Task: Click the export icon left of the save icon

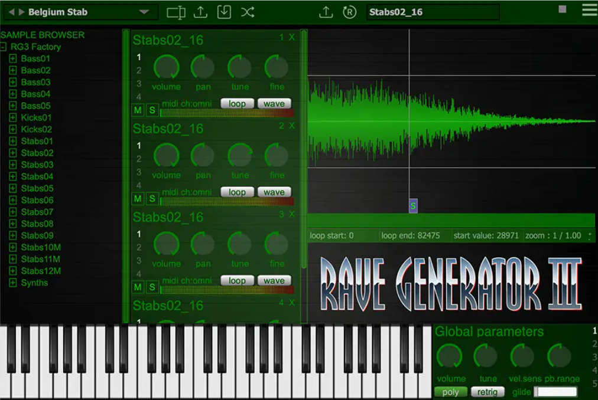Action: pyautogui.click(x=200, y=12)
